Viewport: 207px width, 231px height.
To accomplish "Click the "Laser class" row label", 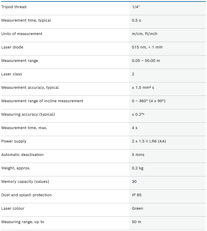I will tap(12, 74).
